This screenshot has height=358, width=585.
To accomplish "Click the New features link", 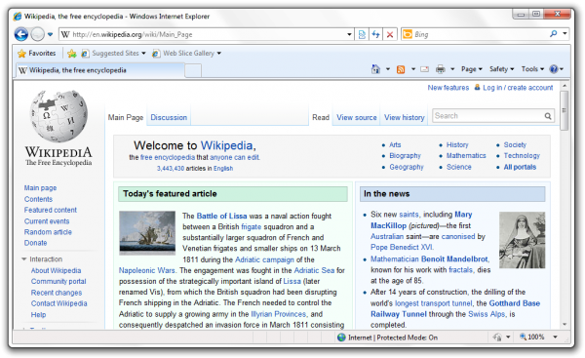I will (x=448, y=88).
